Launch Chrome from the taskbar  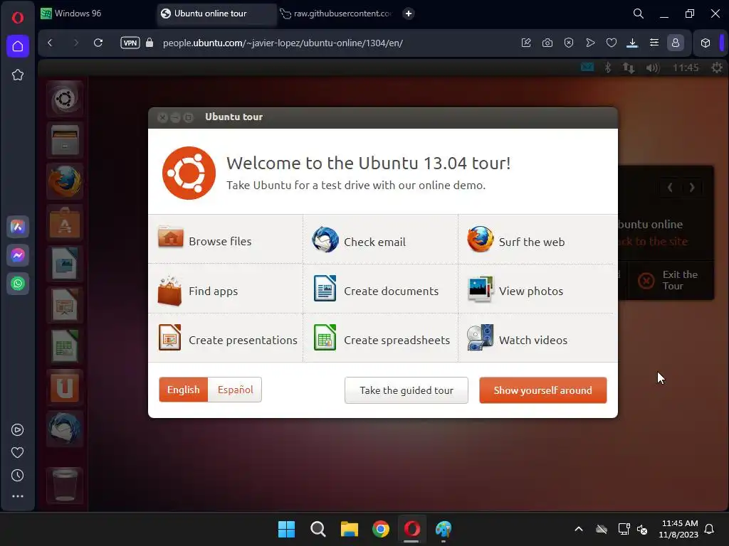pyautogui.click(x=380, y=529)
